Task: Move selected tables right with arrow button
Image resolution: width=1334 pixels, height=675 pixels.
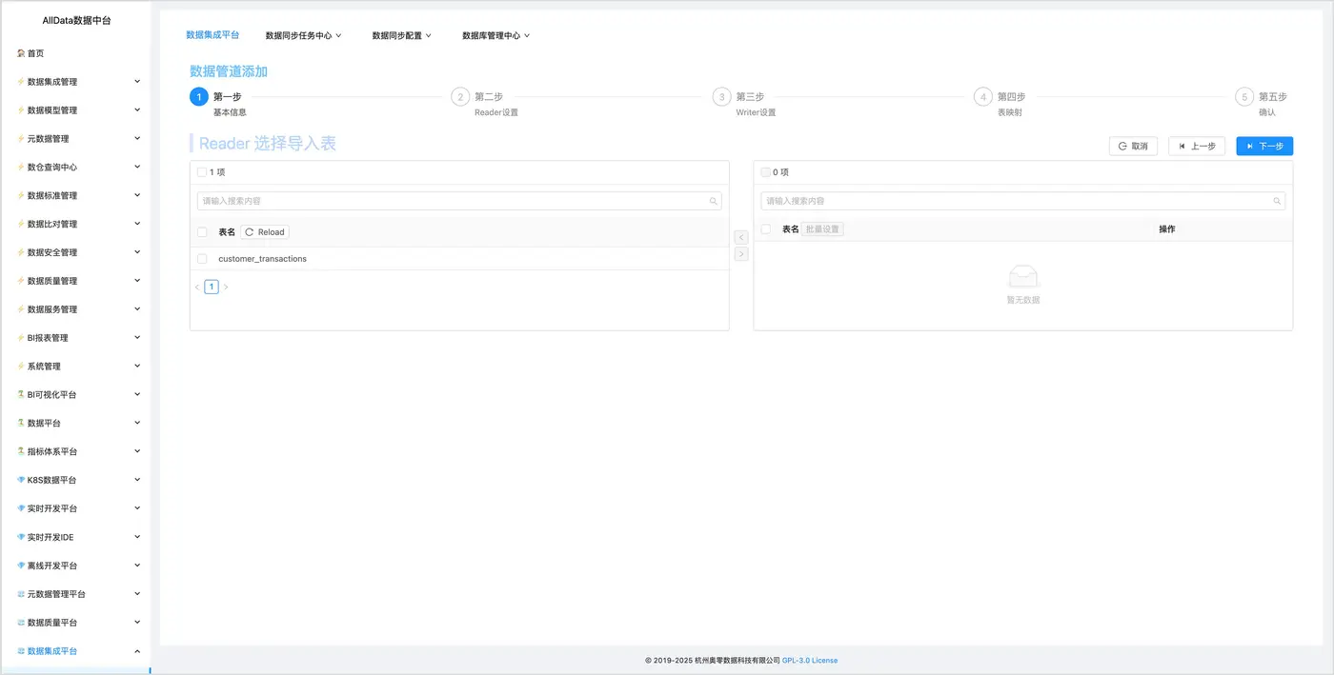Action: [741, 254]
